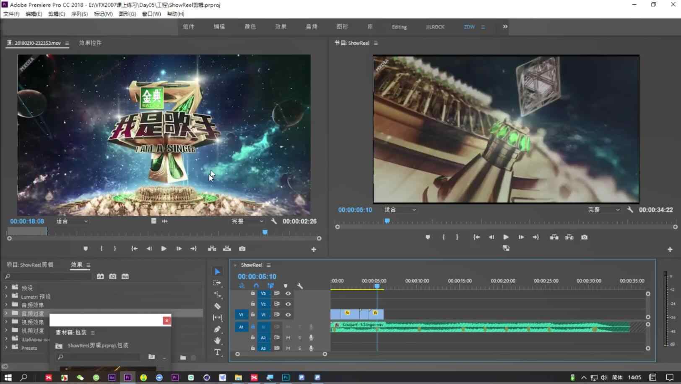Image resolution: width=681 pixels, height=384 pixels.
Task: Switch to 颜色 workspace
Action: [250, 26]
